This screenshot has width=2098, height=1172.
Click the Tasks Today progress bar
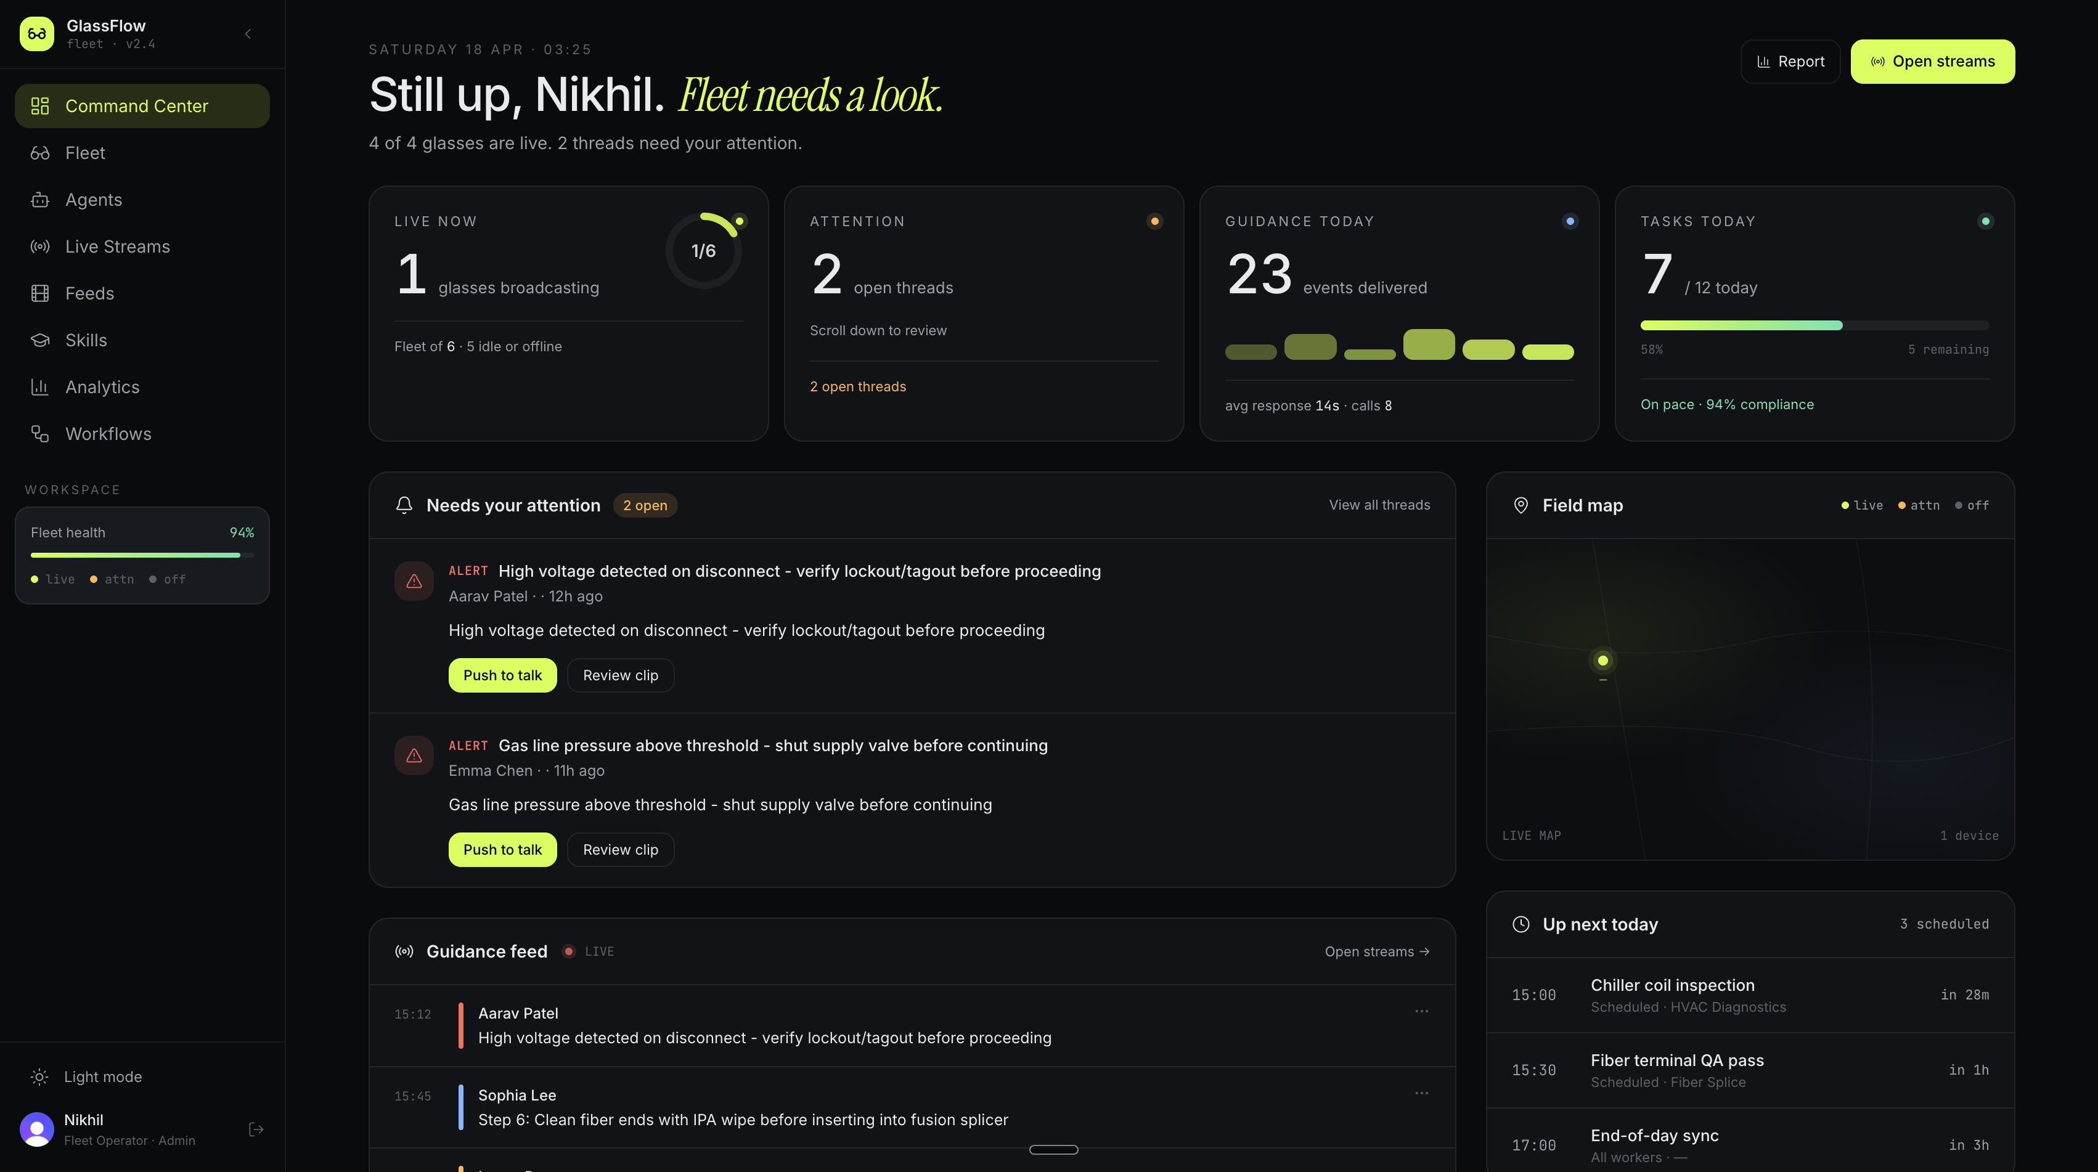pyautogui.click(x=1814, y=326)
